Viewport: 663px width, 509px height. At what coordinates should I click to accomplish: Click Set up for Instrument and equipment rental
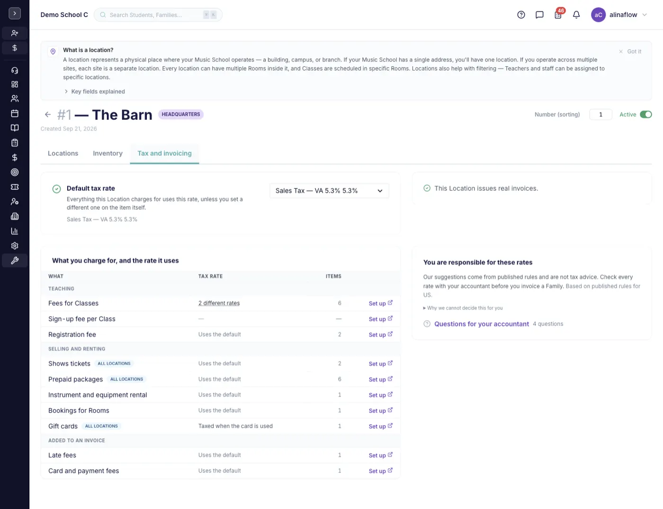(381, 395)
